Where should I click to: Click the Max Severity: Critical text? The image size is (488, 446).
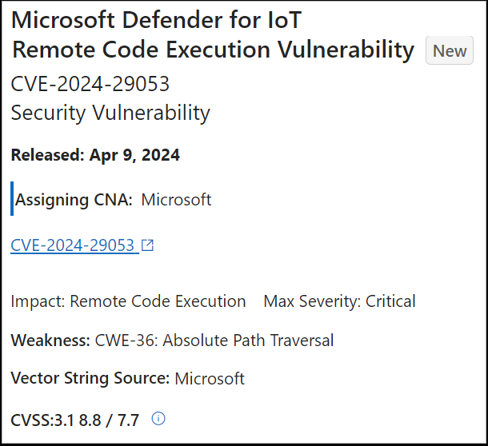(x=339, y=301)
